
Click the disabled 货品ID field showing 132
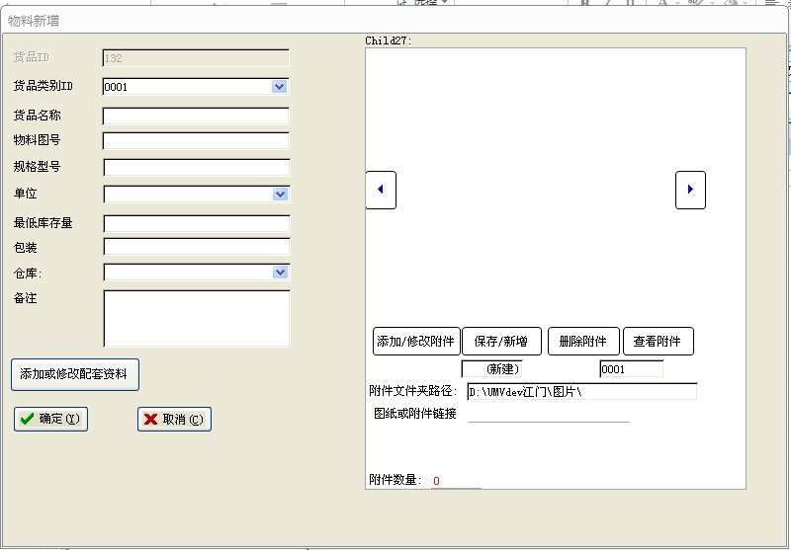coord(196,58)
